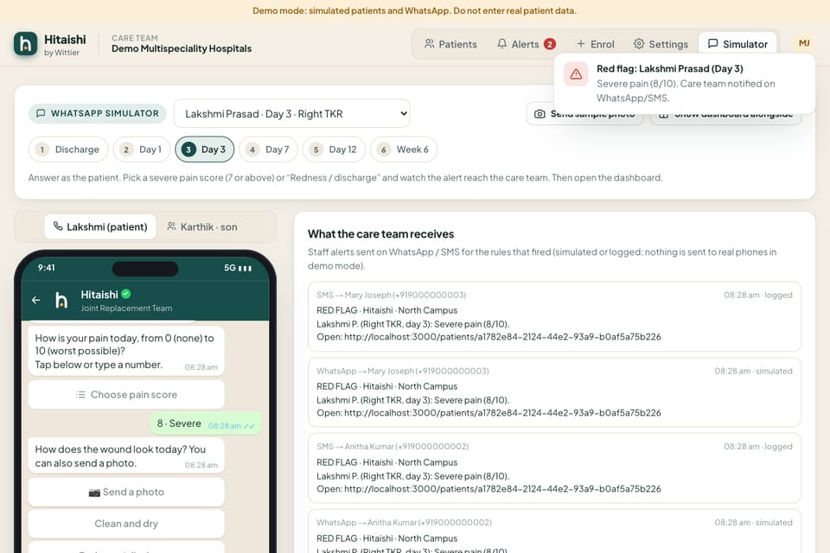Click the chat bubble icon in Simulator tab

click(x=712, y=43)
